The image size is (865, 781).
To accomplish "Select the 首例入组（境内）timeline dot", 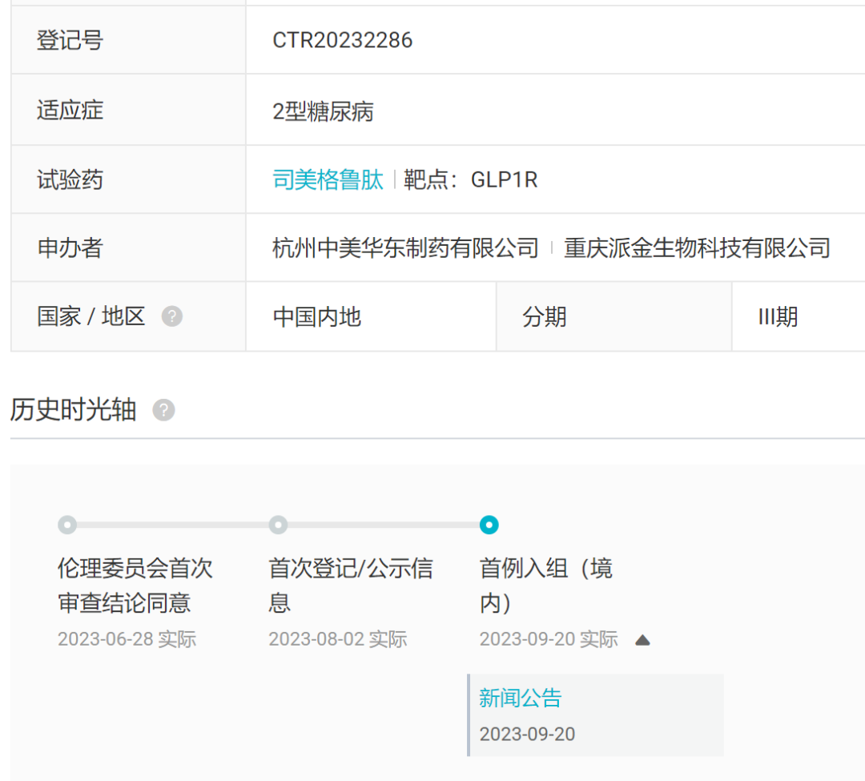I will [489, 525].
